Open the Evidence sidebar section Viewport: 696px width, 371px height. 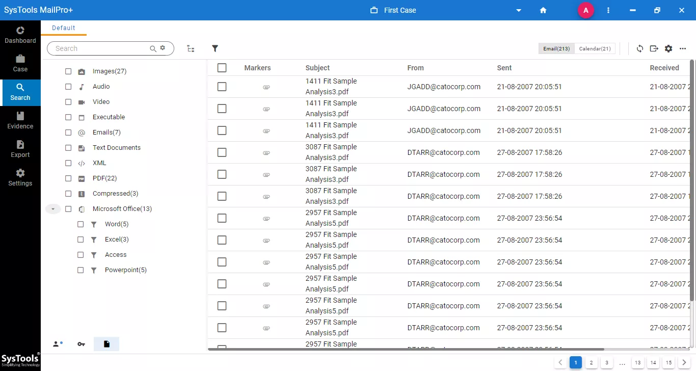20,120
